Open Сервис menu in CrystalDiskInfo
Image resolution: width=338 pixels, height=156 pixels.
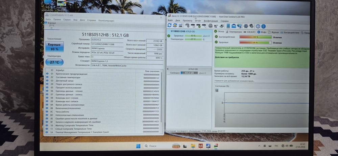click(x=67, y=20)
